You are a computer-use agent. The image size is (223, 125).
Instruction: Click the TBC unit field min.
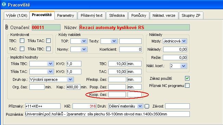click(x=134, y=64)
